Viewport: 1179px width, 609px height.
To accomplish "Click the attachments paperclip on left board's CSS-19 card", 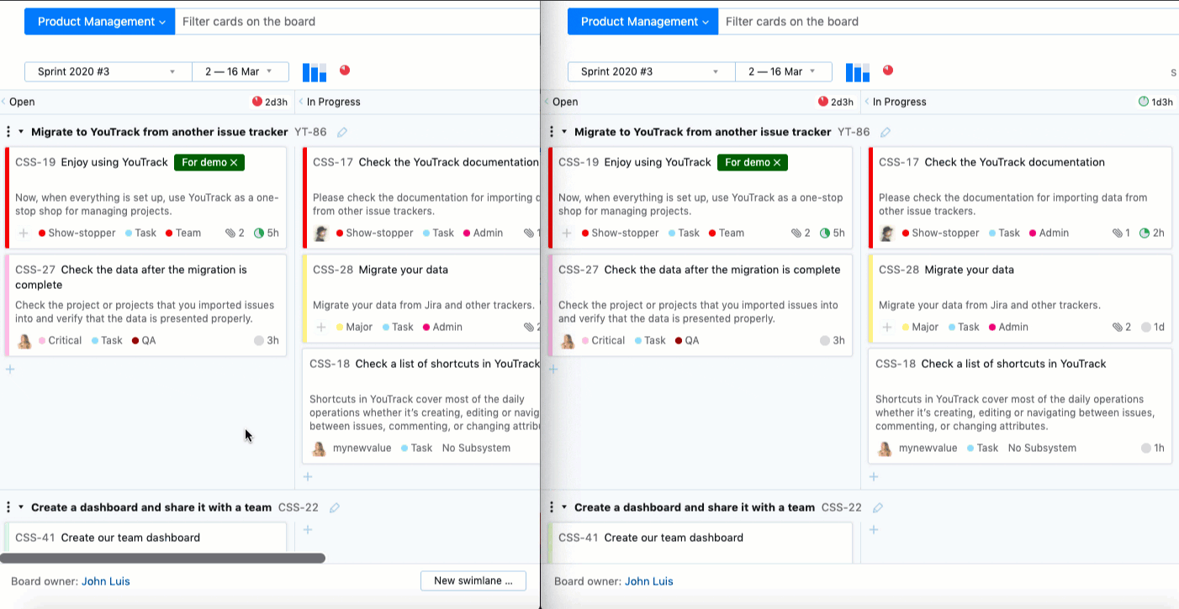I will 230,234.
